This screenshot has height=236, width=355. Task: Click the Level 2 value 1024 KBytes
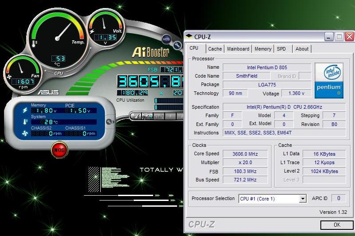(324, 171)
